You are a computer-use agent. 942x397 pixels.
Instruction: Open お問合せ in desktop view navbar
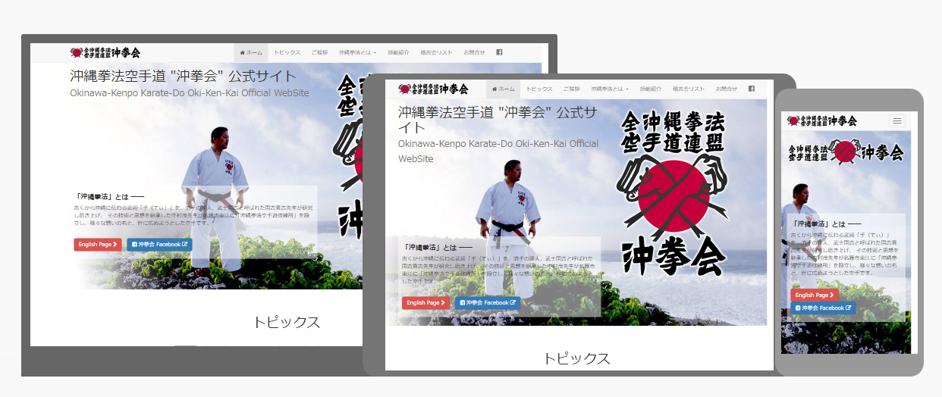[x=475, y=52]
